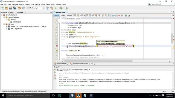Click the Open Project toolbar icon
Viewport: 175px width, 98px height.
[x=11, y=8]
